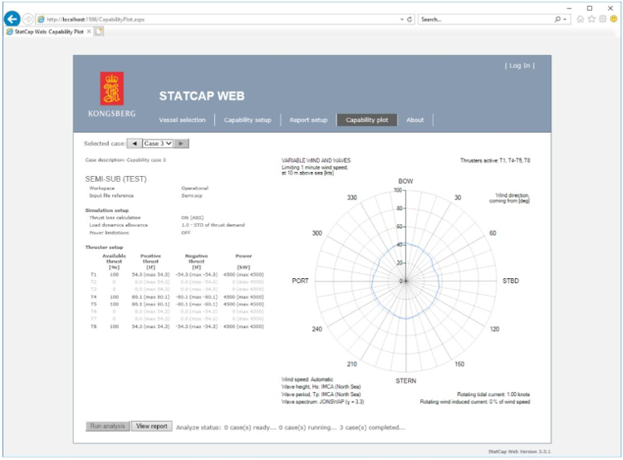Image resolution: width=623 pixels, height=460 pixels.
Task: Click the STERN label on polar plot
Action: [405, 381]
